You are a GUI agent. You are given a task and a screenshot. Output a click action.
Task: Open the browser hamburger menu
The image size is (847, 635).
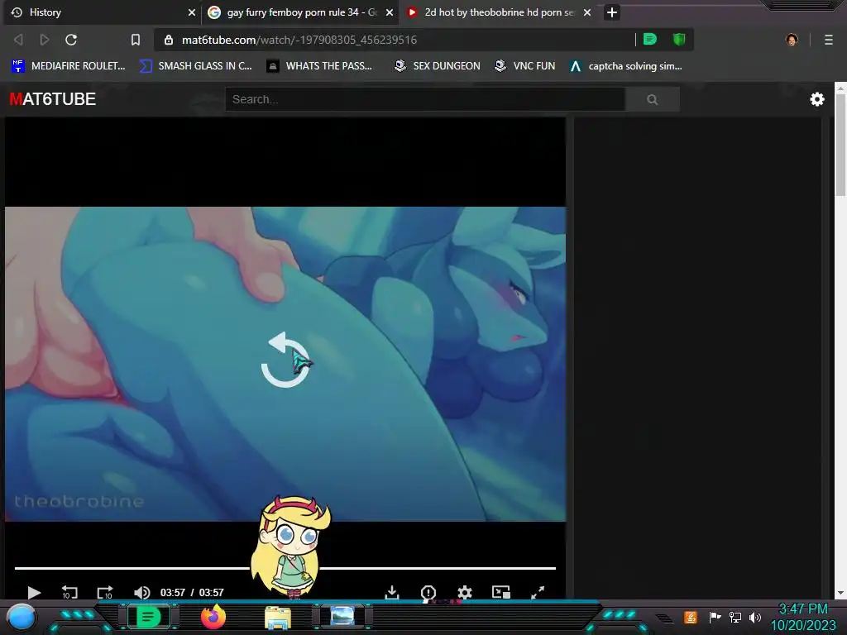click(829, 40)
